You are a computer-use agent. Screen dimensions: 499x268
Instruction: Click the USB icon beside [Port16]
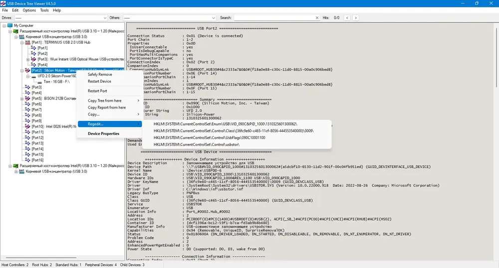[x=27, y=160]
